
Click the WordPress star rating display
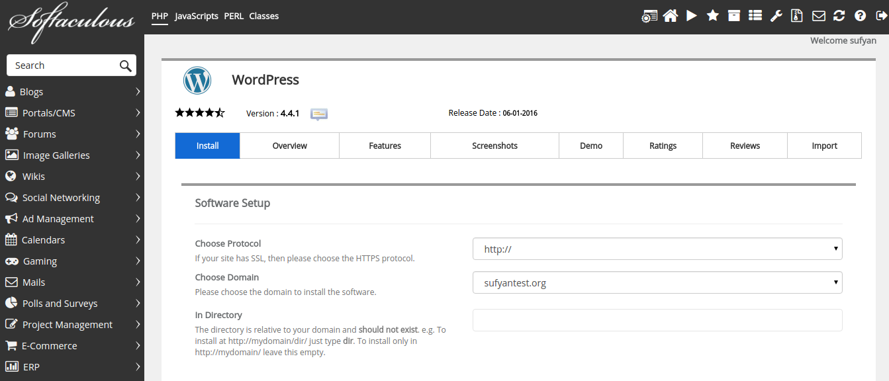[x=200, y=112]
